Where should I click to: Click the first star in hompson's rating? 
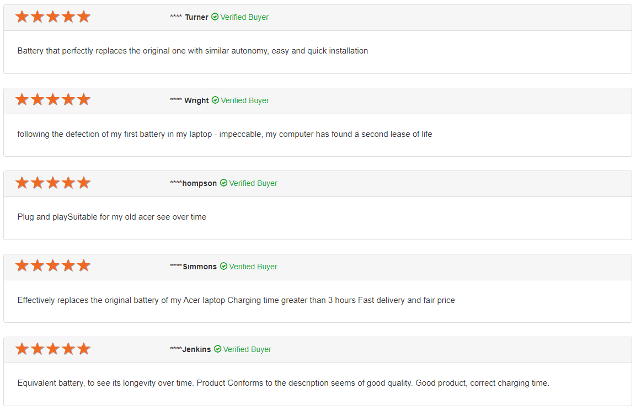22,183
